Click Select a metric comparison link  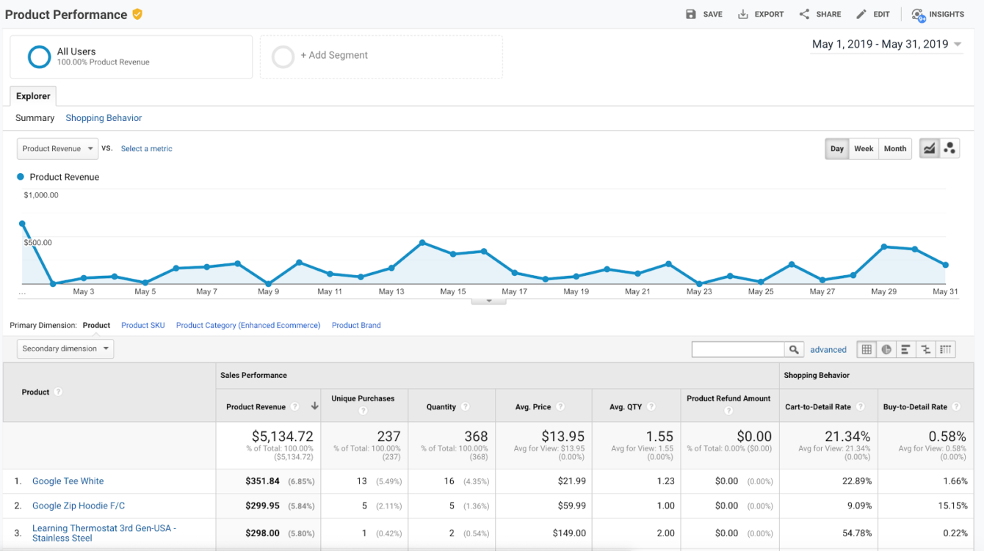pos(147,148)
